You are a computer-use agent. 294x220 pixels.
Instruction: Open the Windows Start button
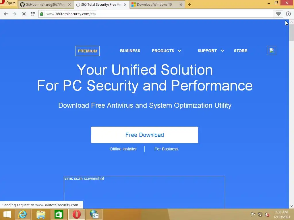point(7,214)
